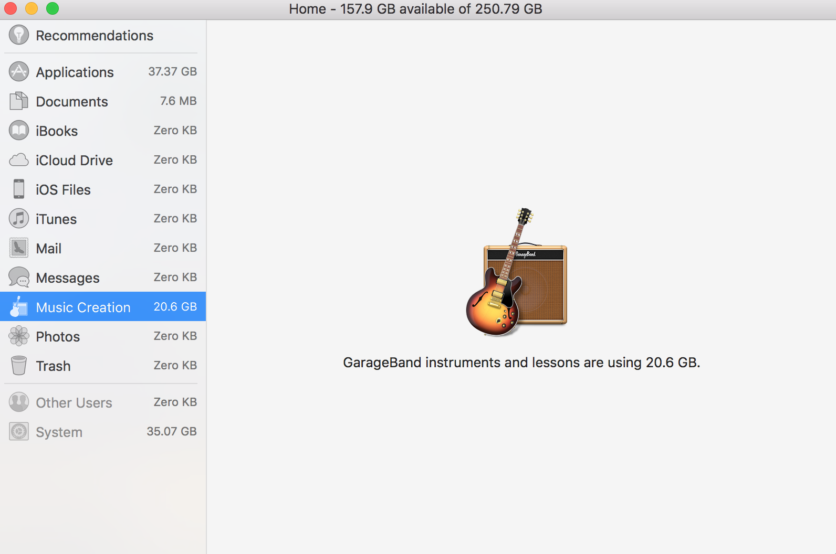Viewport: 836px width, 554px height.
Task: Click the Zero KB size beside Photos
Action: tap(175, 336)
